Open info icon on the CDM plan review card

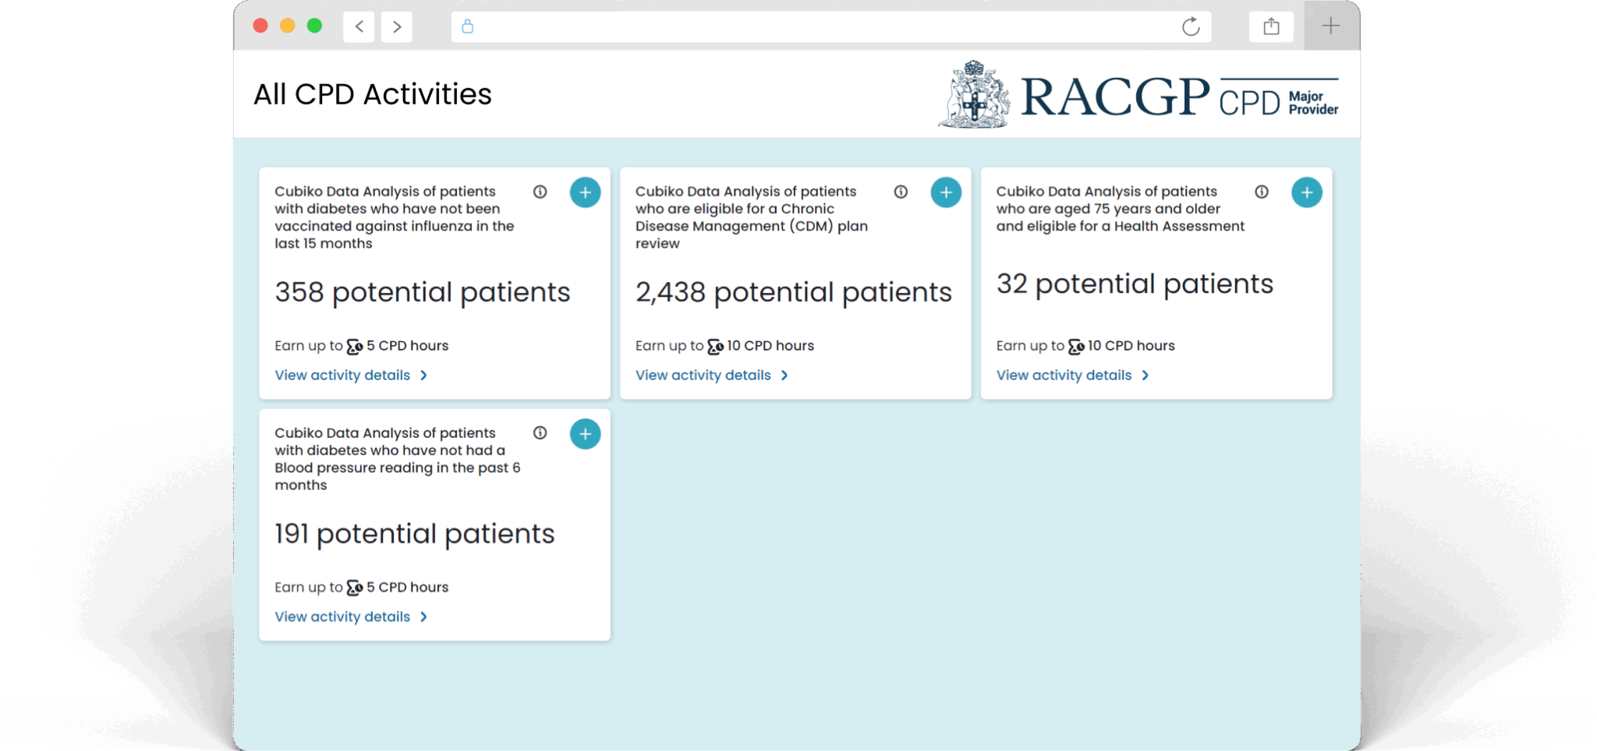pos(901,192)
